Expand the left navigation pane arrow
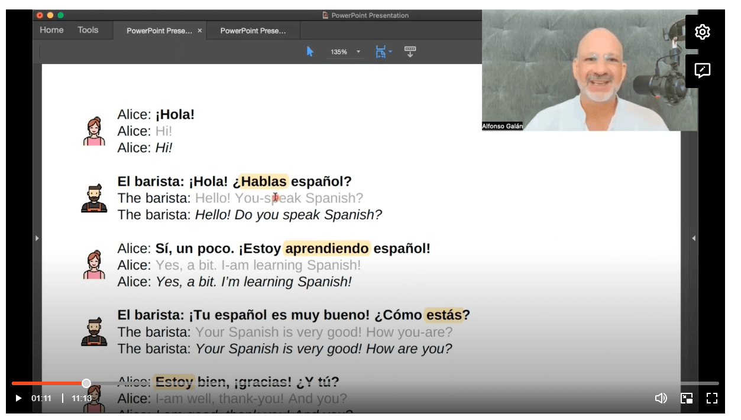This screenshot has height=420, width=741. tap(37, 238)
